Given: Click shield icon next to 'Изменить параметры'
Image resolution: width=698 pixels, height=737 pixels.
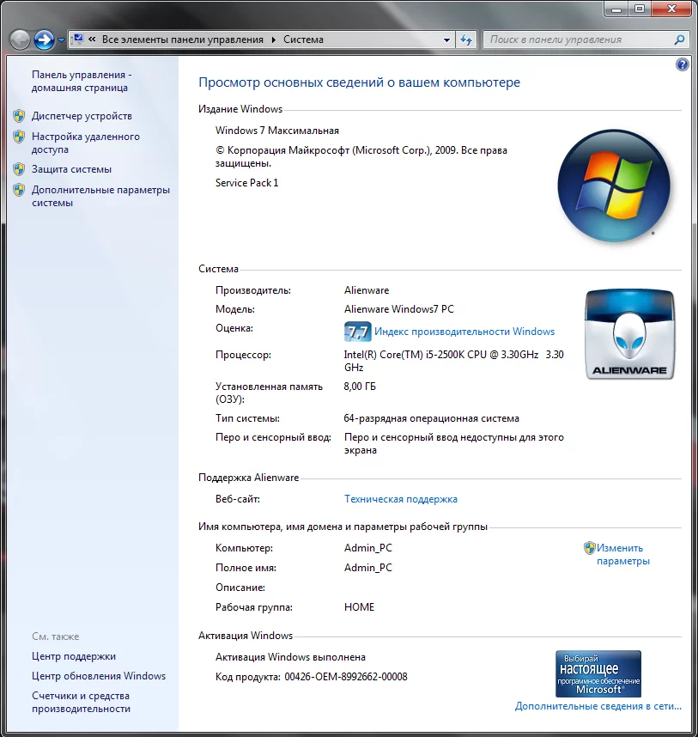Looking at the screenshot, I should click(590, 548).
